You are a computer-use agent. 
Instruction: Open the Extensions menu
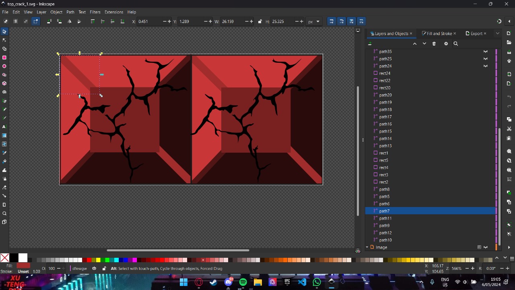pyautogui.click(x=114, y=12)
